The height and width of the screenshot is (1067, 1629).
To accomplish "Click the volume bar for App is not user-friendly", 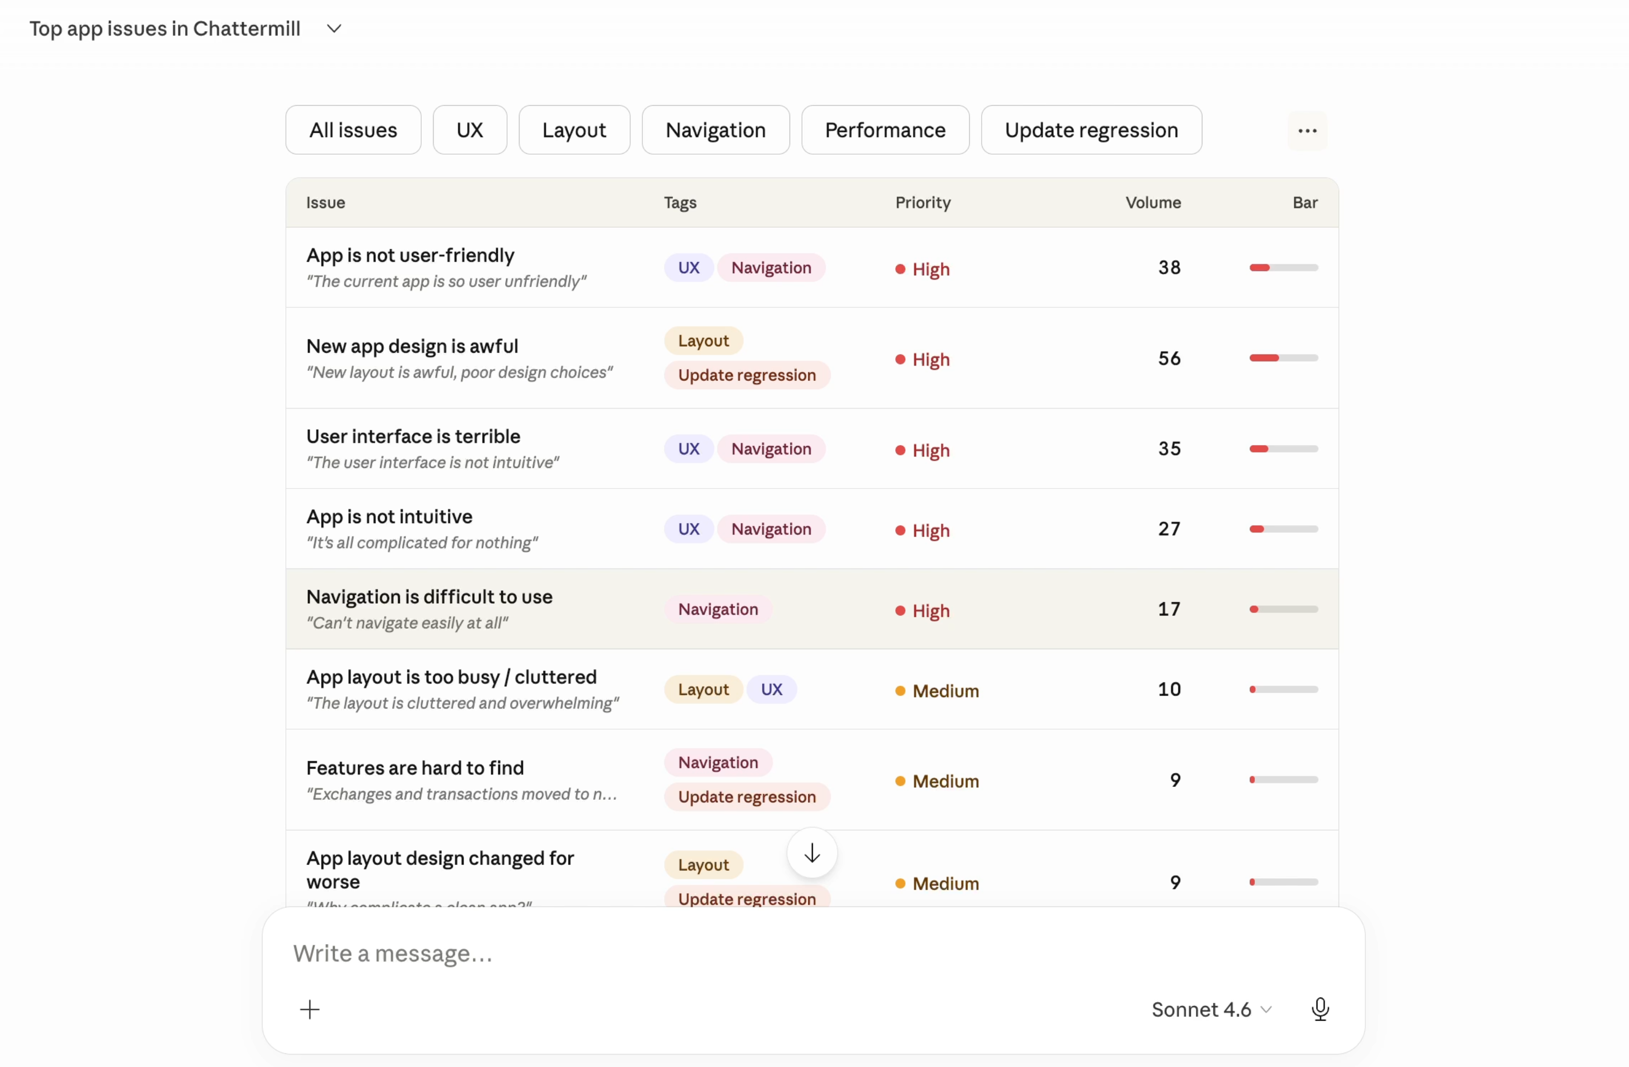I will (1283, 268).
